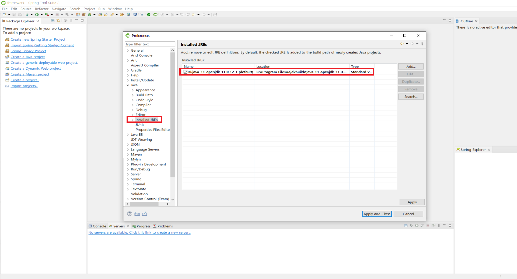
Task: Click Link with Editor in Package Explorer
Action: (x=58, y=20)
